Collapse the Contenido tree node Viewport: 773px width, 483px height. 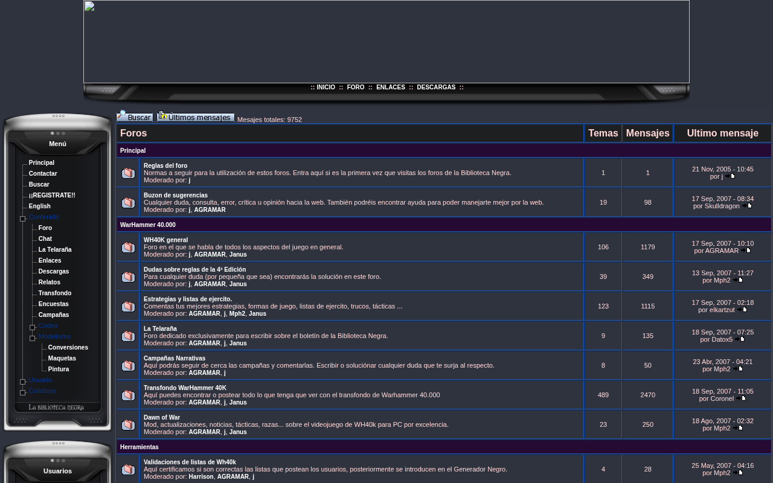point(23,219)
